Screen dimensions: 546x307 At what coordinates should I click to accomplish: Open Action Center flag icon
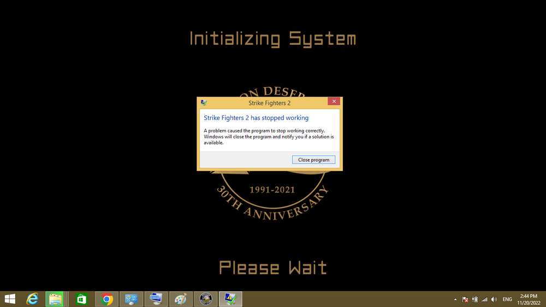click(x=465, y=299)
